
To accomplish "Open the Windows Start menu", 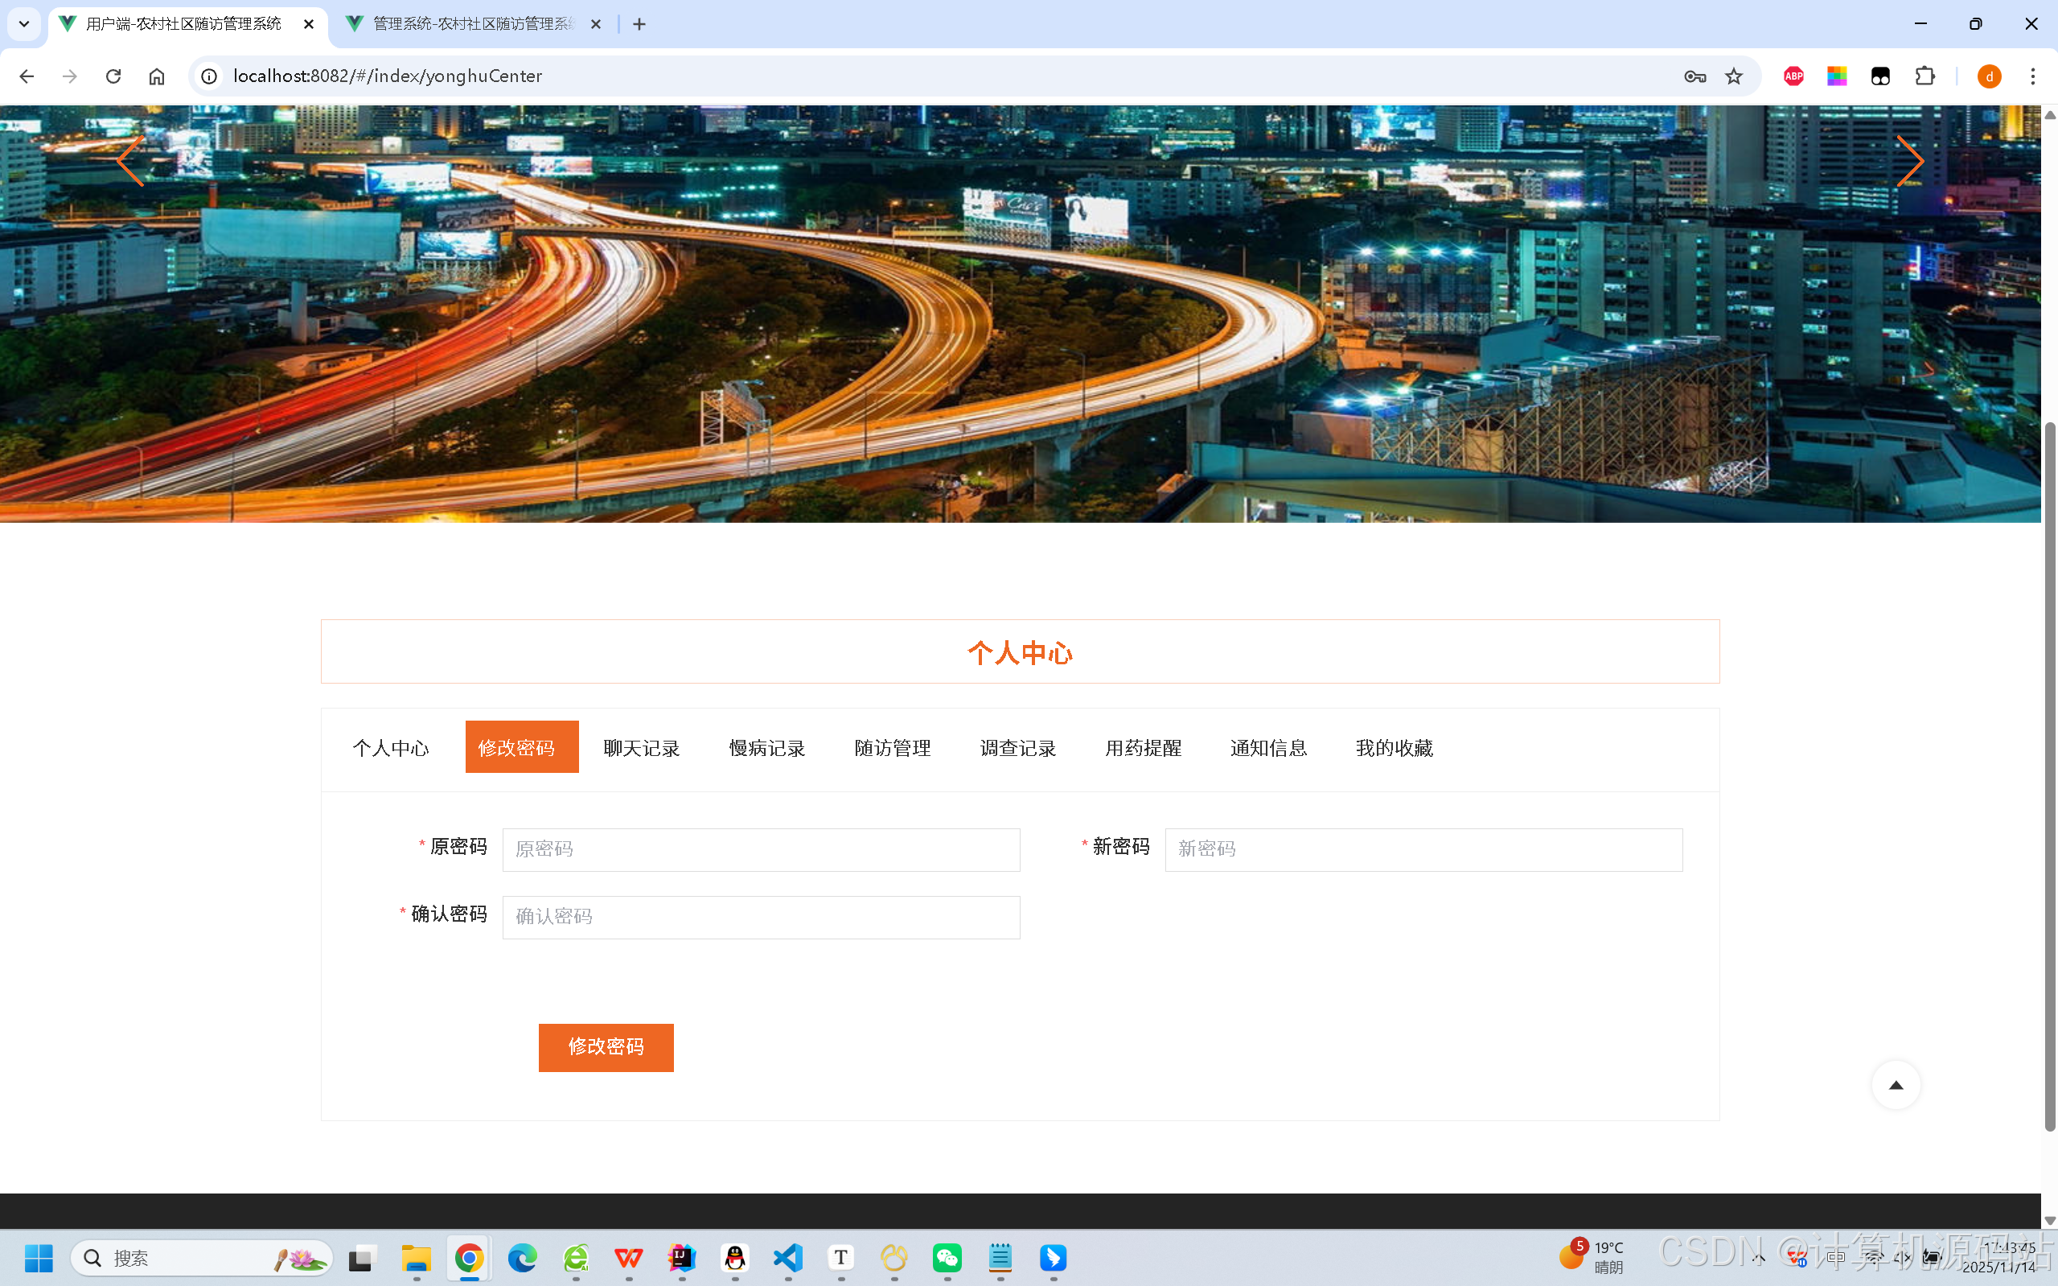I will pyautogui.click(x=39, y=1257).
